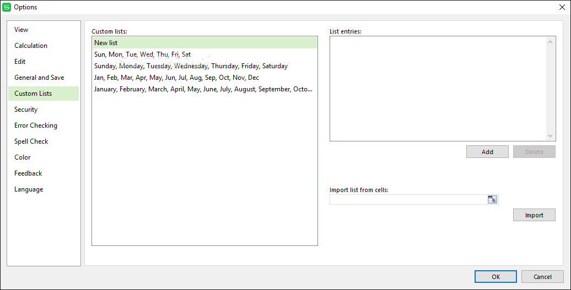Open the View options category
The height and width of the screenshot is (290, 571).
(44, 30)
